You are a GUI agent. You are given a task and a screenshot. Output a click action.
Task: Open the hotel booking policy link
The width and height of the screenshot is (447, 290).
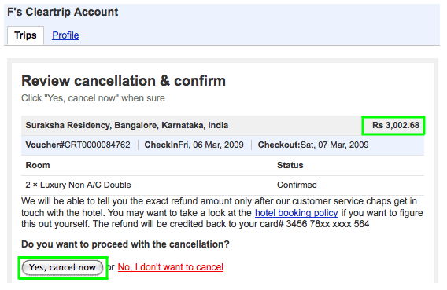click(x=296, y=213)
